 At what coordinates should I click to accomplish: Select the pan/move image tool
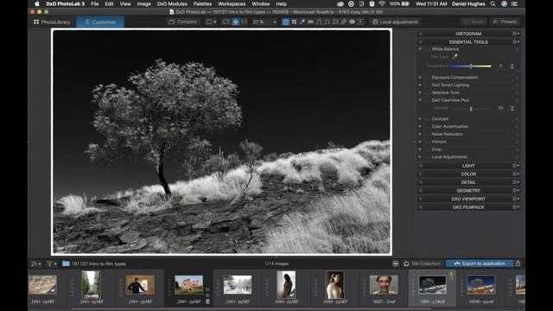pos(235,22)
